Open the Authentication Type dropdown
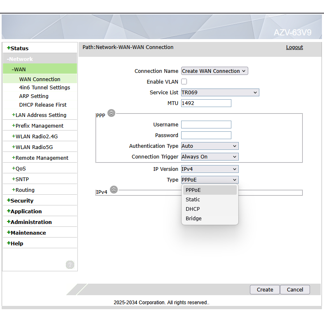 210,146
